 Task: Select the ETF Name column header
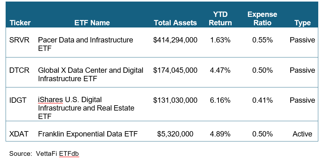click(x=92, y=23)
